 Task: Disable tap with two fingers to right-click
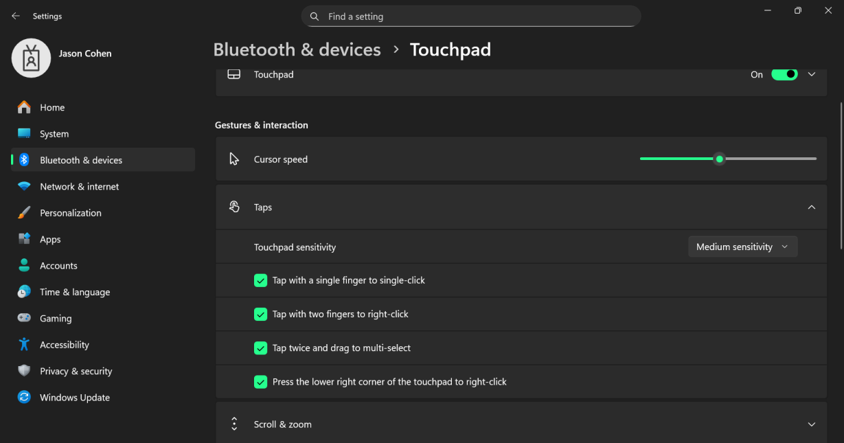pos(260,314)
